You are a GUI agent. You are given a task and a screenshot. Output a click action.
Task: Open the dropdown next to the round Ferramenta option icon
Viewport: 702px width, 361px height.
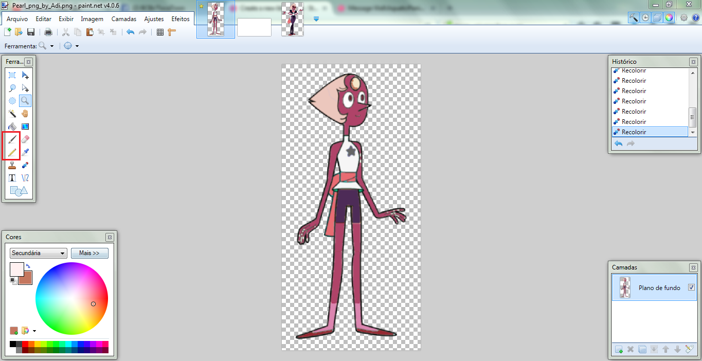[x=77, y=46]
